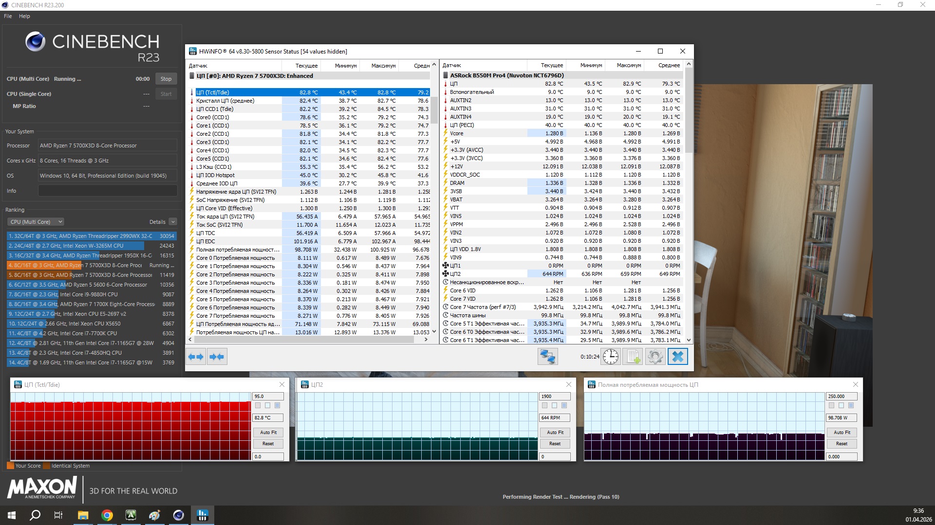
Task: Click the collapse columns arrows icon in HWiNFO
Action: pos(217,357)
